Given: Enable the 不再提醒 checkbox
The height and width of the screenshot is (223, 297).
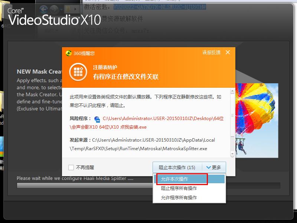Looking at the screenshot, I should pos(71,168).
